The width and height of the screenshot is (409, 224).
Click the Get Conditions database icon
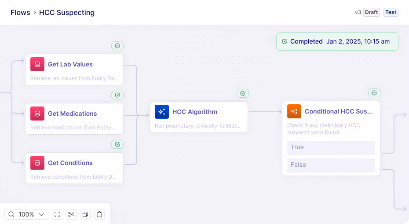37,163
